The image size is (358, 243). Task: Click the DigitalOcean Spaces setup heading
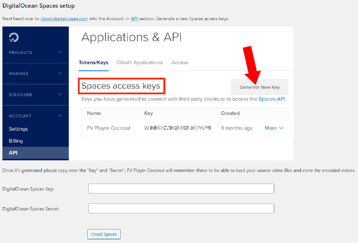click(39, 6)
